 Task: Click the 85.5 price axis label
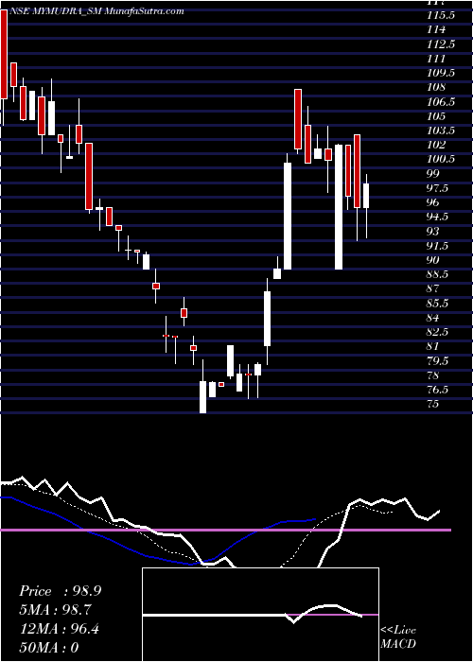click(438, 304)
